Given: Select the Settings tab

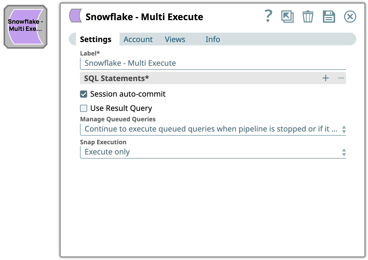Looking at the screenshot, I should coord(96,39).
